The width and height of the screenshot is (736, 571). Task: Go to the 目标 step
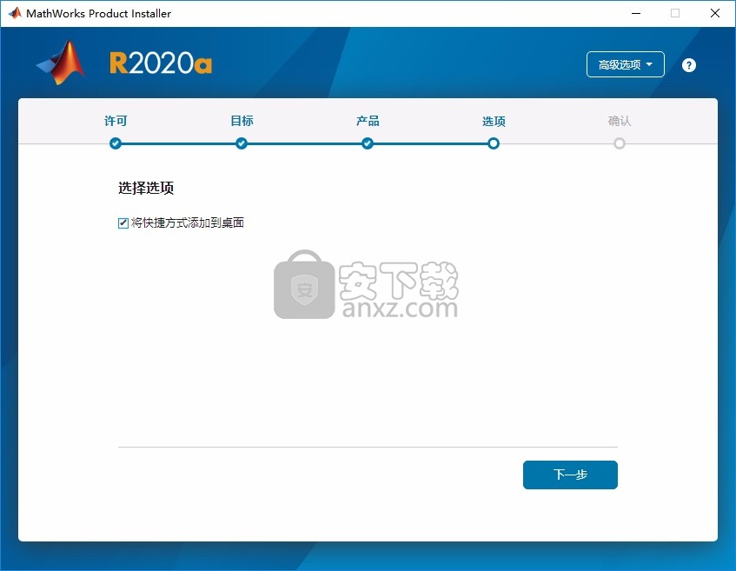pos(242,121)
